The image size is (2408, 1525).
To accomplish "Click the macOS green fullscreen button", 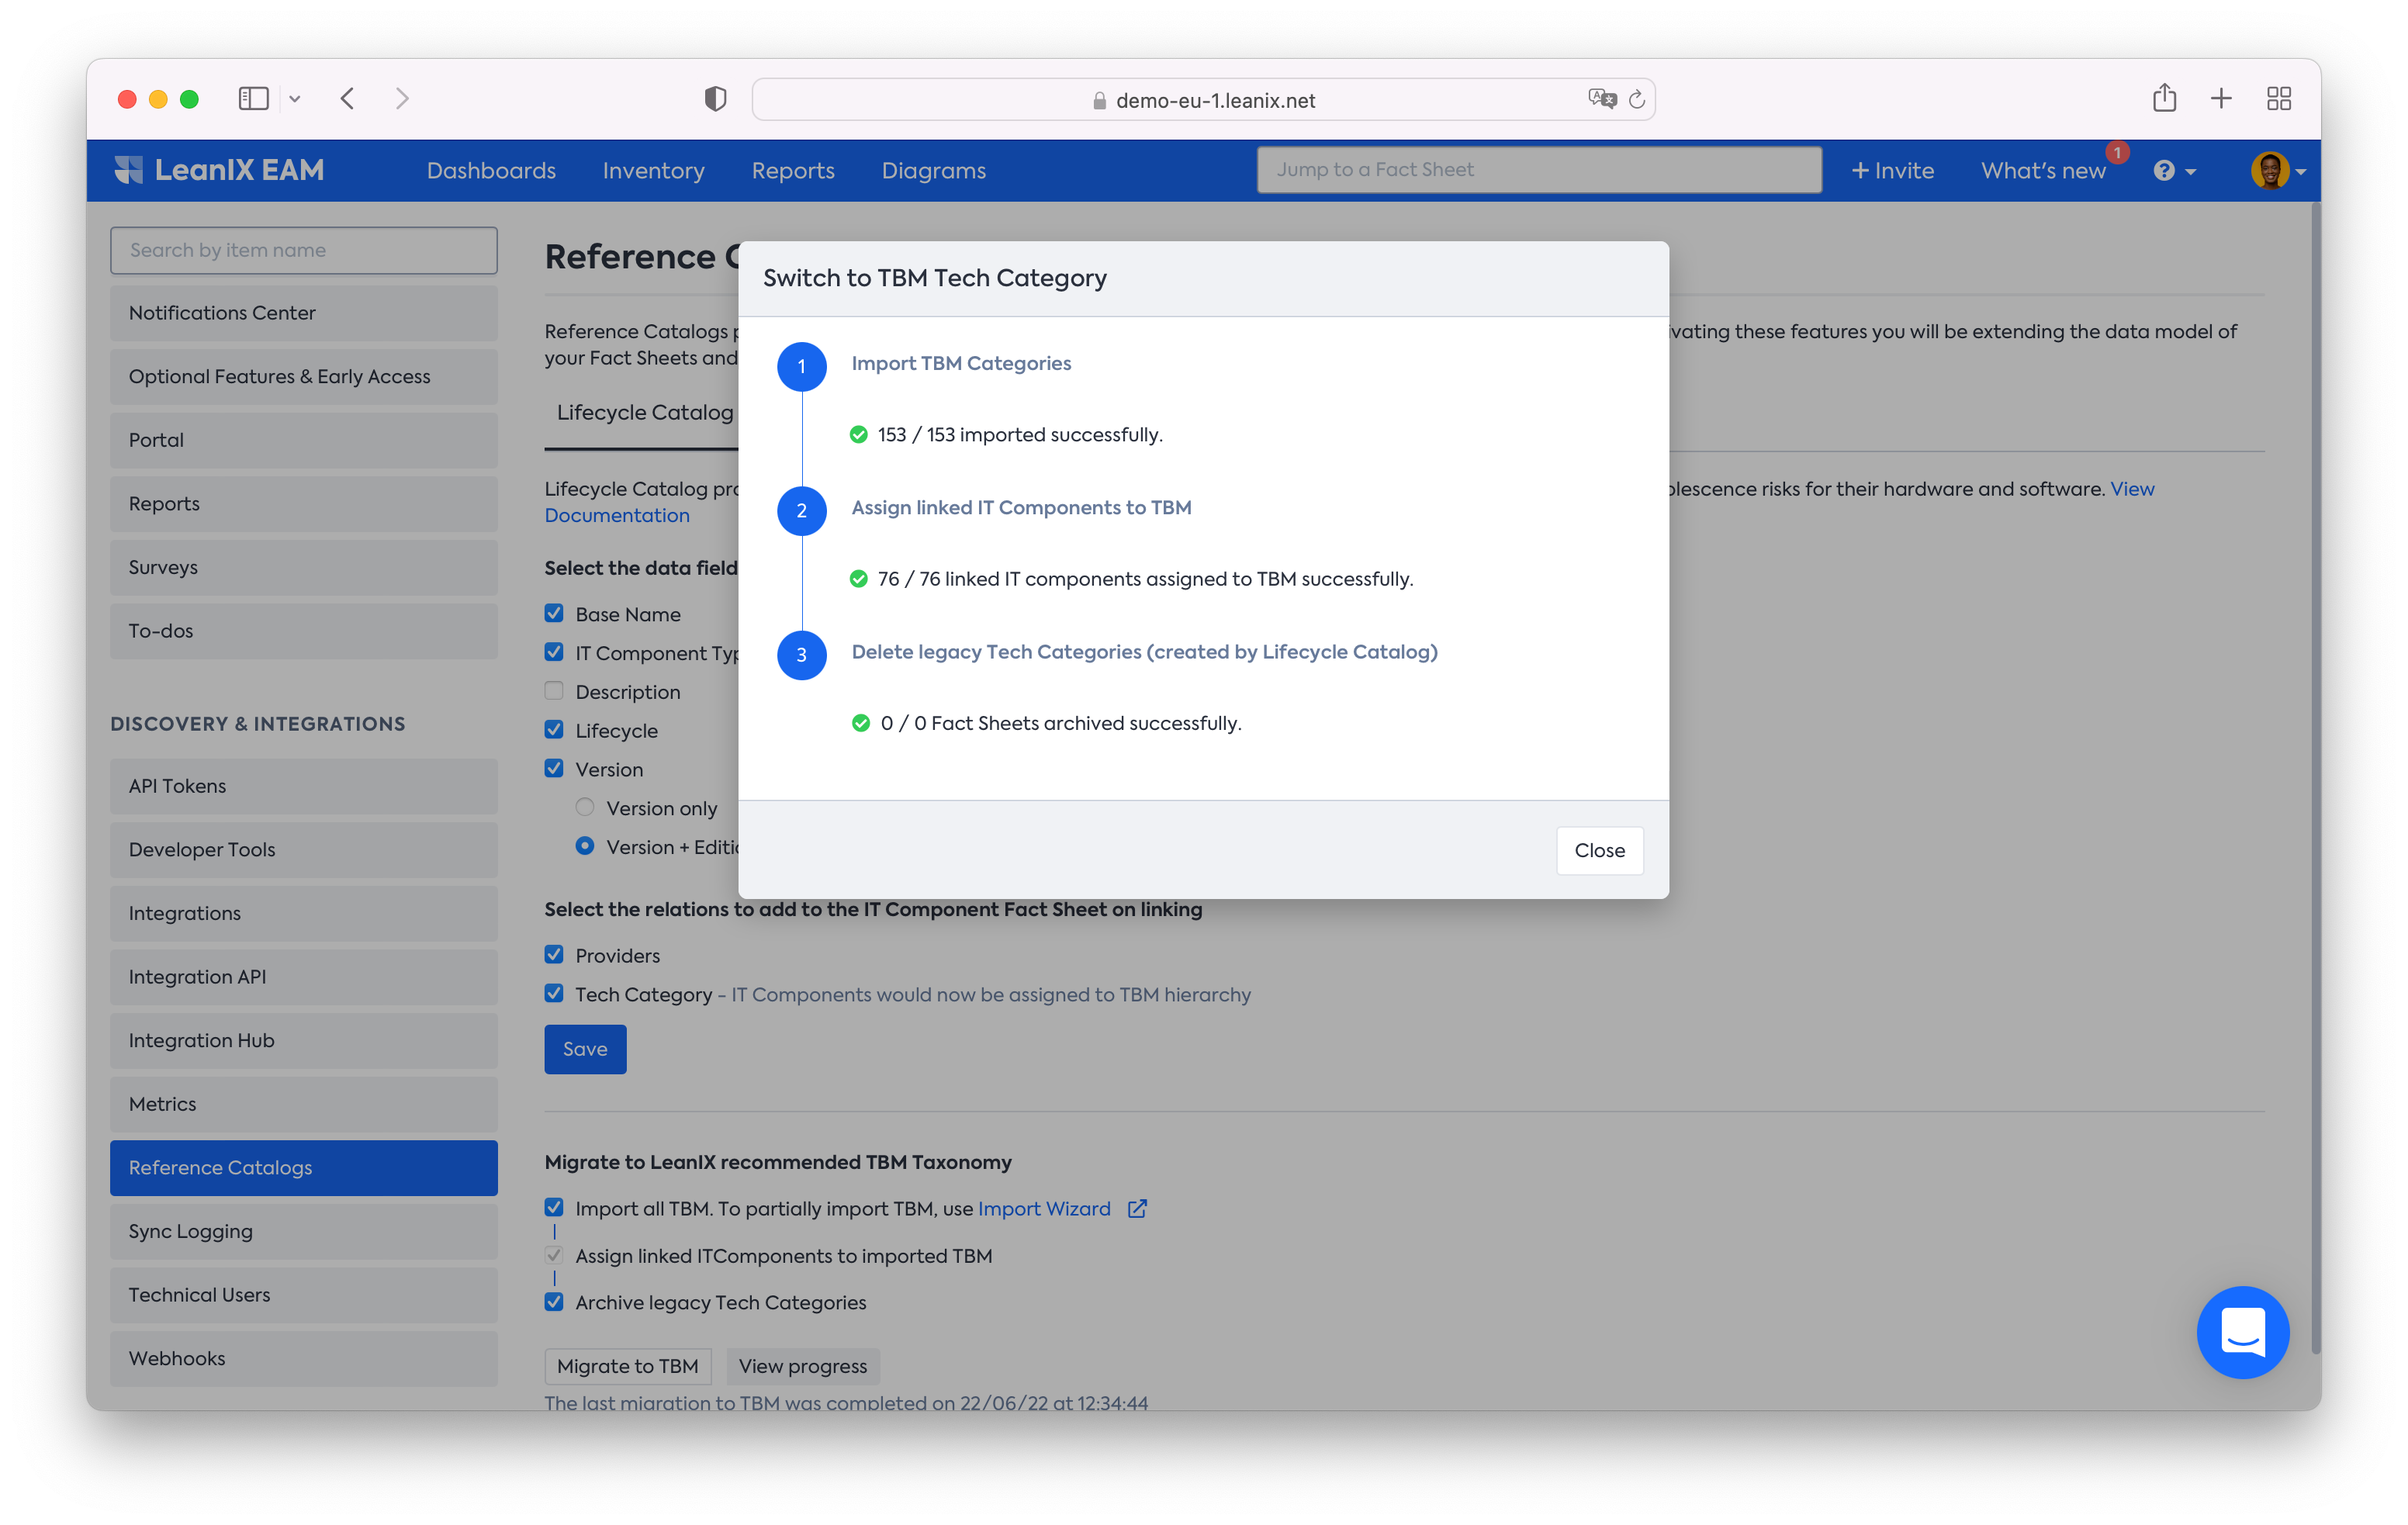I will point(189,99).
